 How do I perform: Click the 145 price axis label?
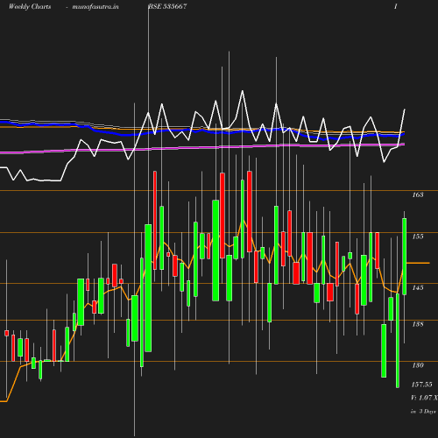[418, 287]
